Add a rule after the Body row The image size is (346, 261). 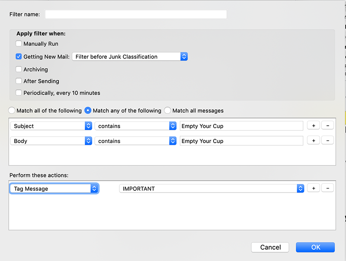tap(314, 141)
